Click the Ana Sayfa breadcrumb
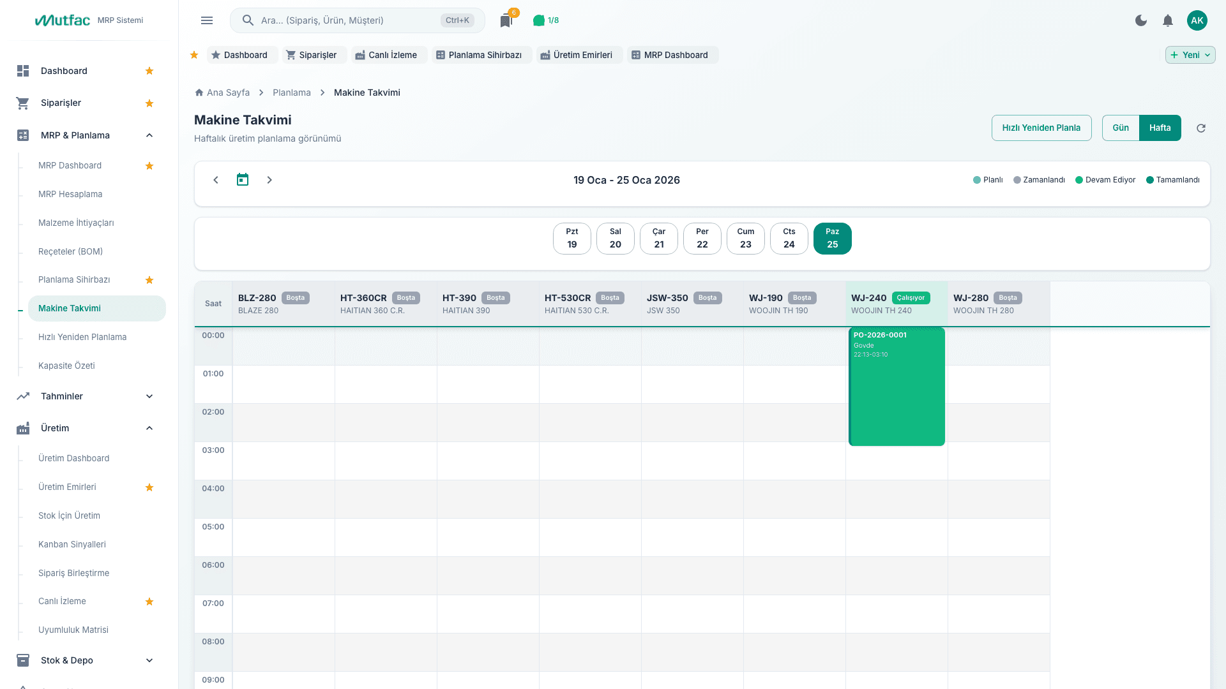The image size is (1226, 689). click(x=222, y=93)
